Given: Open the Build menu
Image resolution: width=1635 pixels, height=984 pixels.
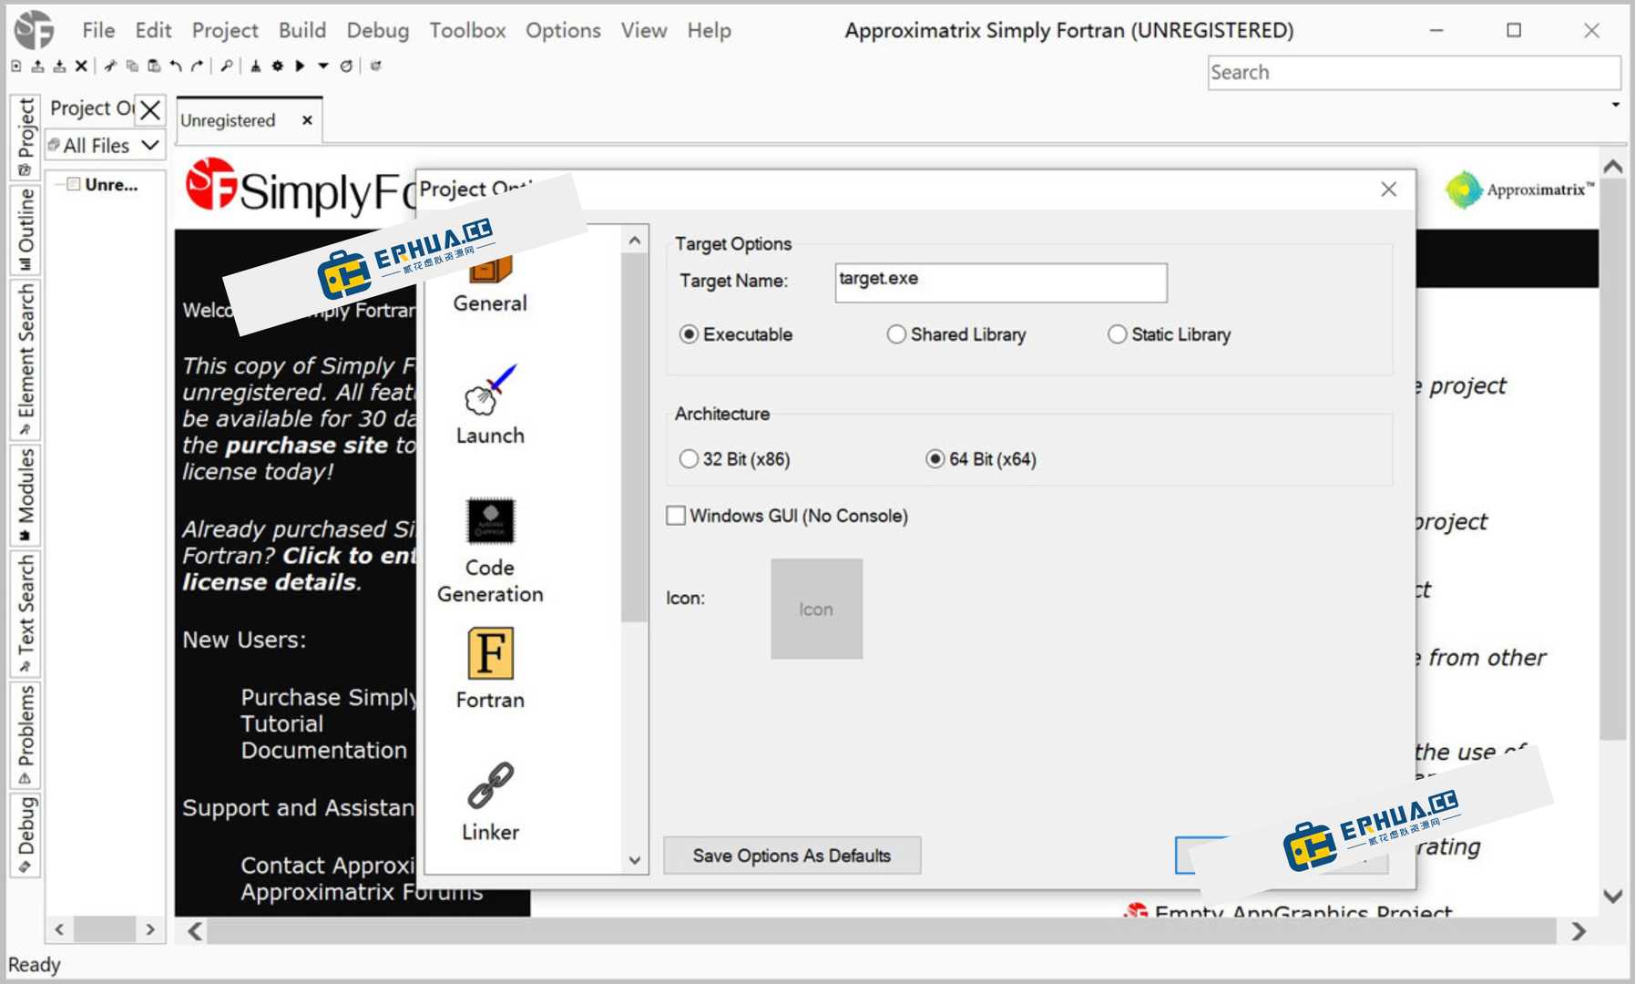Looking at the screenshot, I should point(302,30).
